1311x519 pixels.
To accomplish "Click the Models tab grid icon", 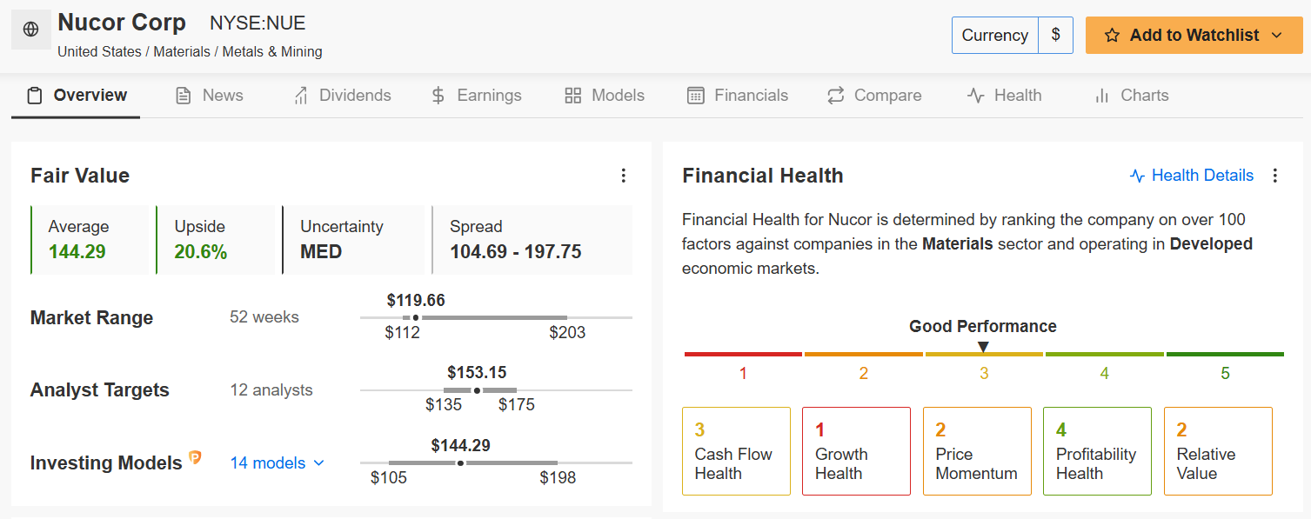I will coord(572,96).
